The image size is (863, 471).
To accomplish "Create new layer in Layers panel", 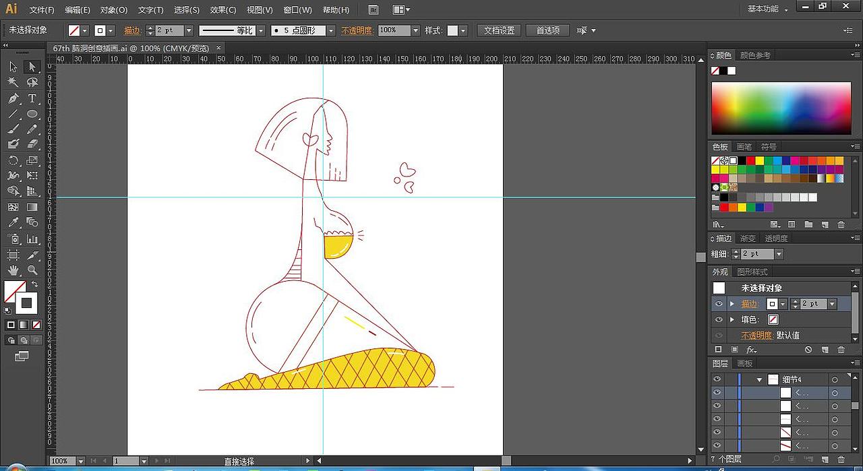I will 825,460.
